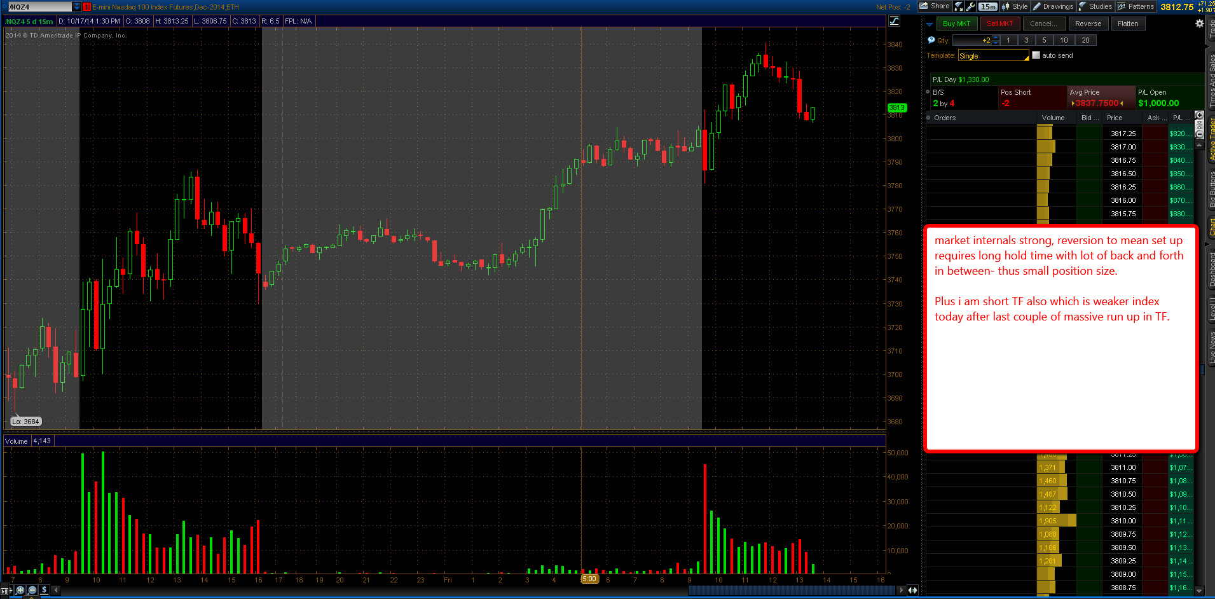Click the study-on-chart expand icon beside Share
Viewport: 1215px width, 599px height.
point(959,6)
